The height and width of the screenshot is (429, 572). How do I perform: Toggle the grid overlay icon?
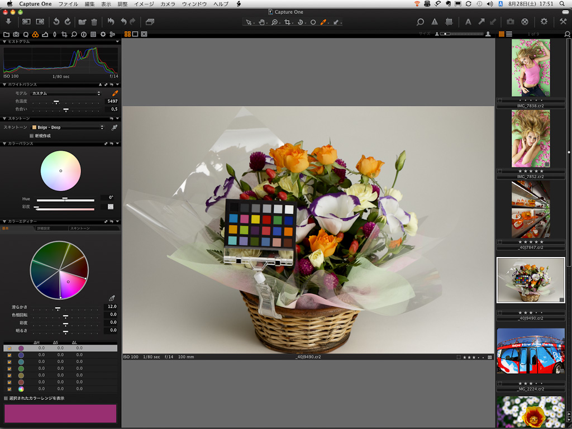pos(449,22)
